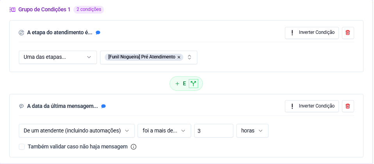Image resolution: width=374 pixels, height=164 pixels.
Task: Click the branch icon in the E connector
Action: [193, 83]
